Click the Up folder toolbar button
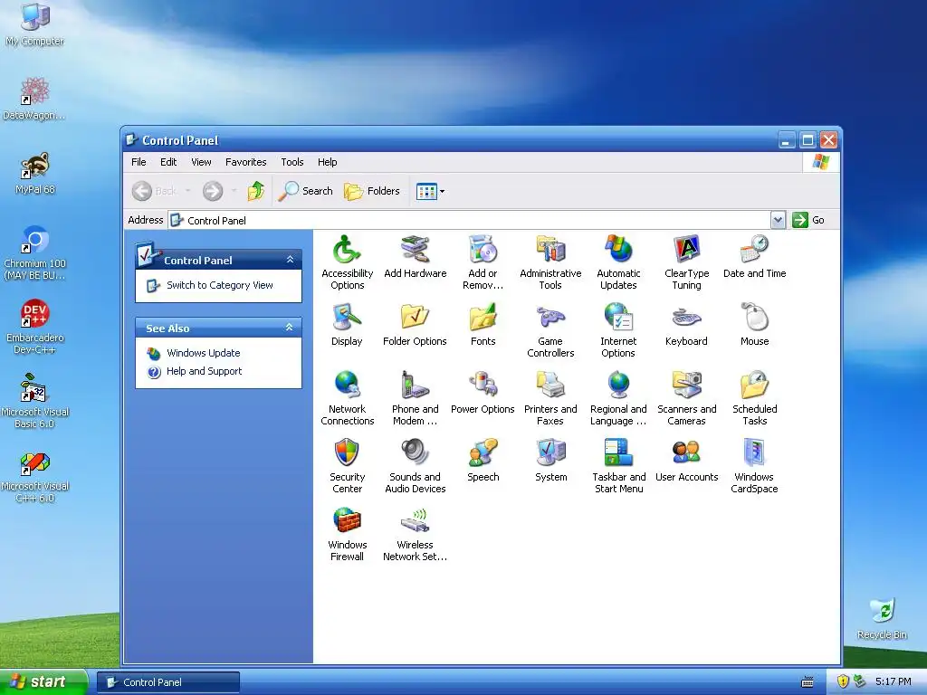Viewport: 927px width, 695px height. (x=256, y=191)
